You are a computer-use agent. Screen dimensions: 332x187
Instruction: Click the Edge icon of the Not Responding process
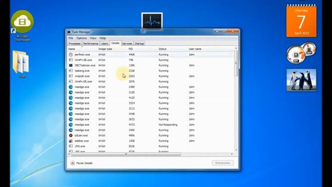[71, 125]
